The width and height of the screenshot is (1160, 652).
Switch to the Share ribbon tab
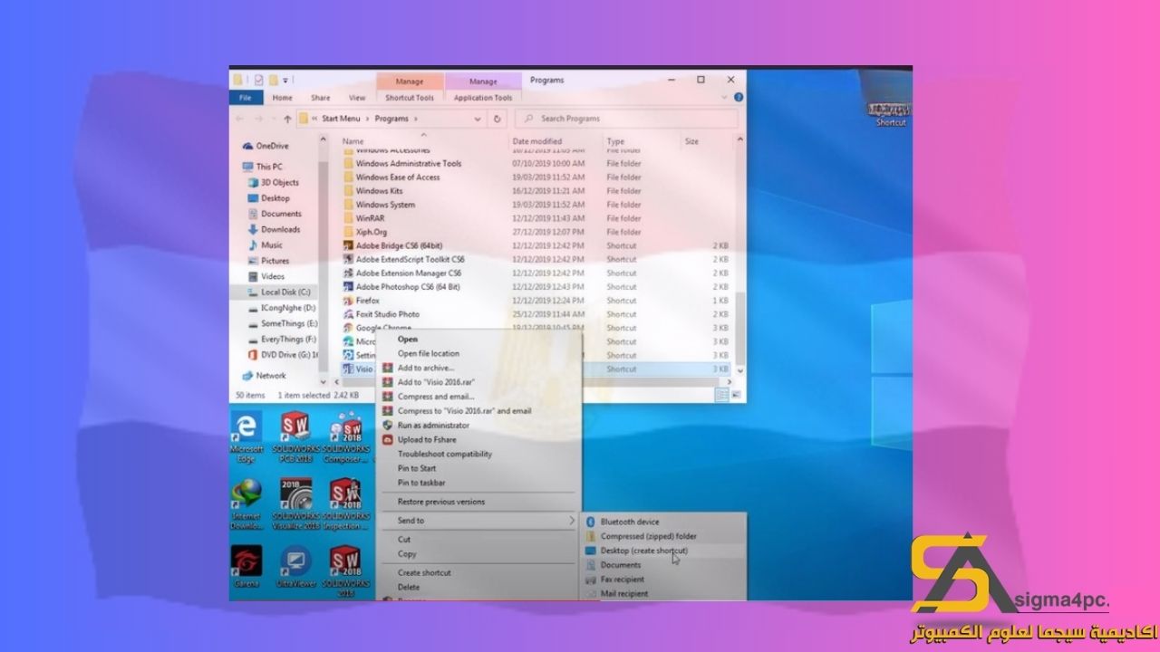pos(321,98)
